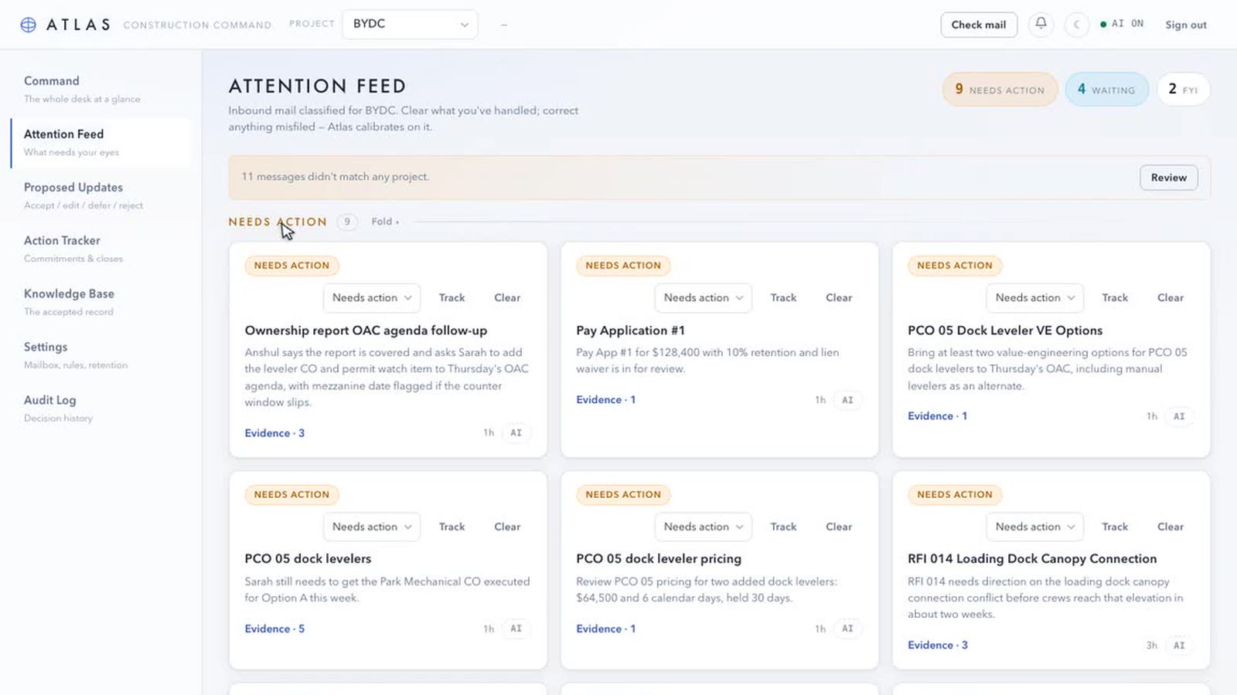Open Evidence · 1 on Pay Application #1 card

[x=606, y=400]
